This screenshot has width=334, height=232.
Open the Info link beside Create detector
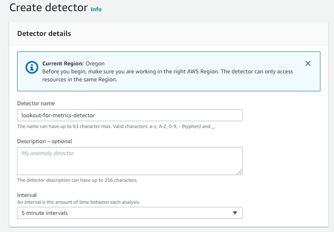96,9
